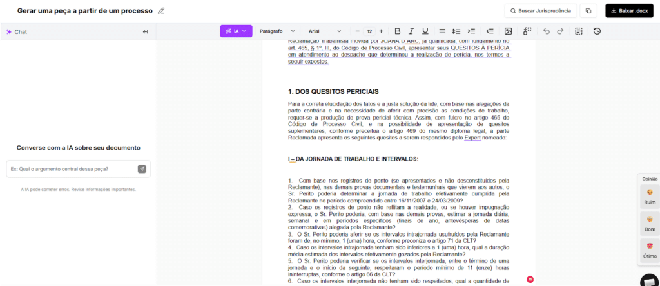This screenshot has width=660, height=286.
Task: Open the text alignment options
Action: pyautogui.click(x=442, y=31)
